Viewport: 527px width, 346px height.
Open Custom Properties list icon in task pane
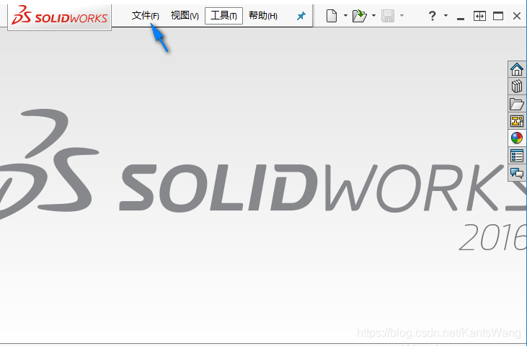[x=517, y=156]
